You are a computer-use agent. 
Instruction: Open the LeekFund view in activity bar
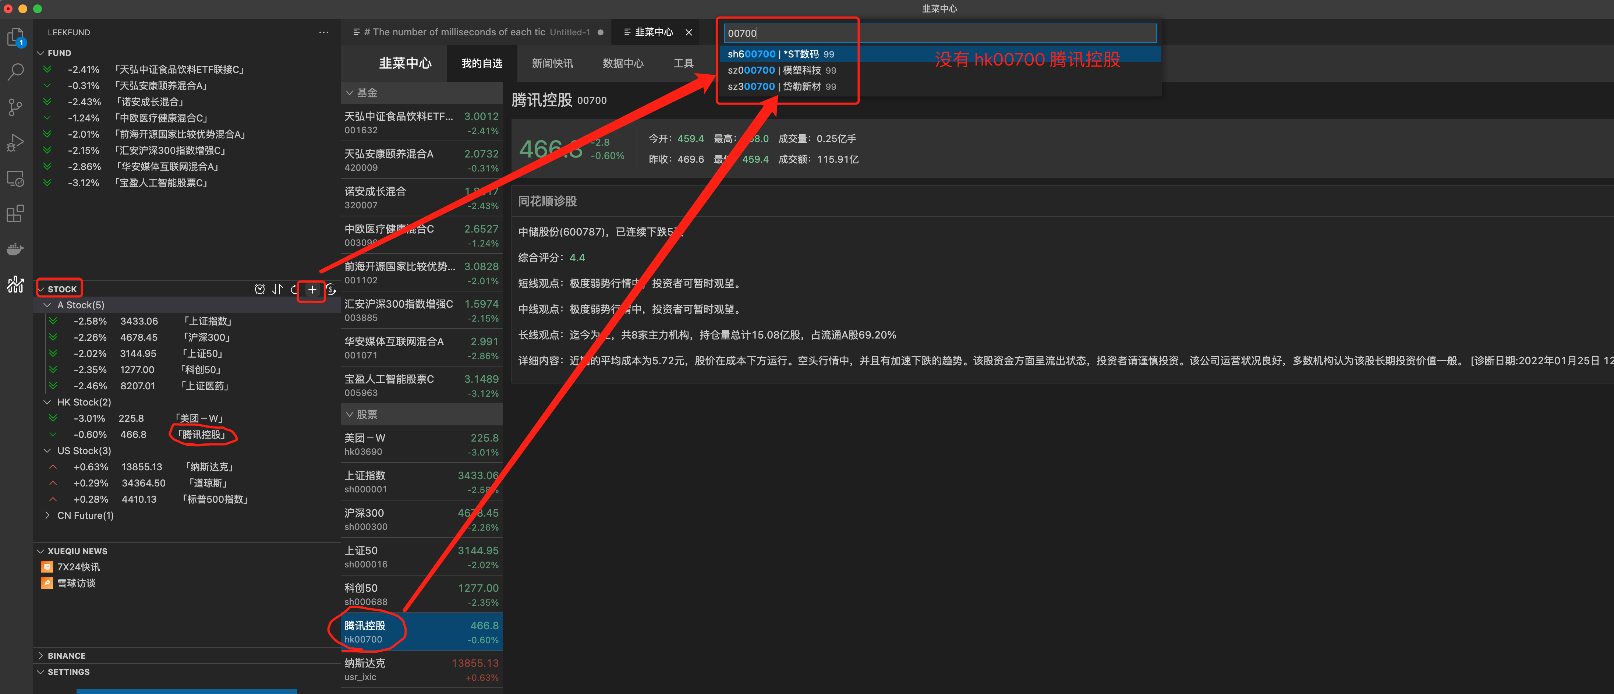pyautogui.click(x=15, y=284)
